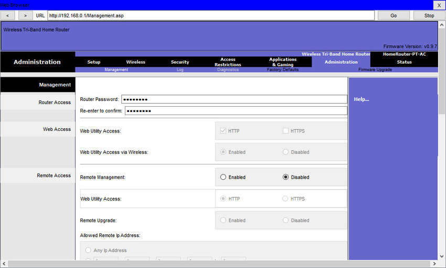Switch to the Status tab

pos(404,62)
